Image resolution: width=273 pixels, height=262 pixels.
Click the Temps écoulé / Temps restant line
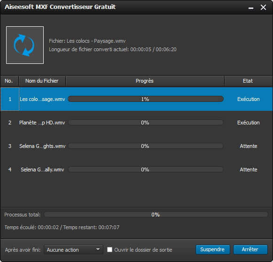pyautogui.click(x=62, y=227)
